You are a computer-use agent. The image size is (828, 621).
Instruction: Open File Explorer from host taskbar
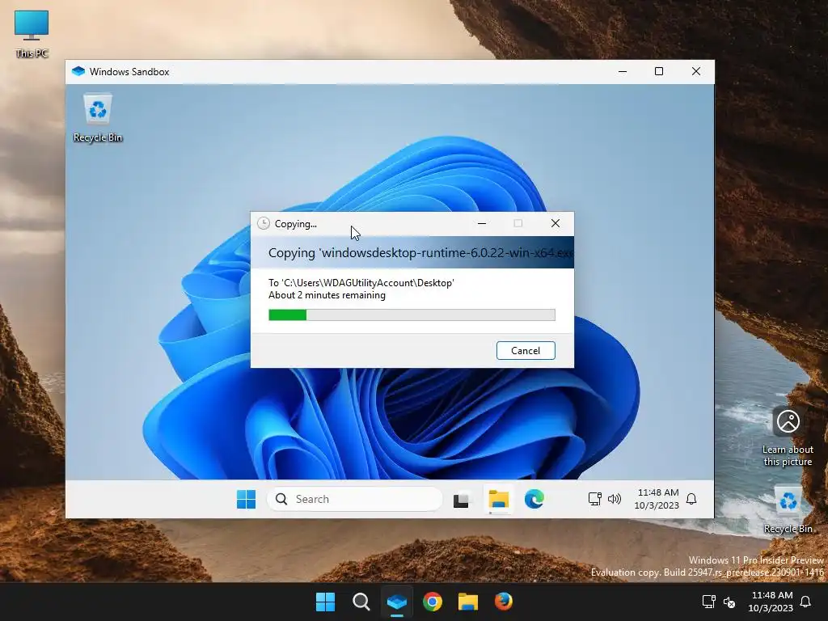click(x=468, y=602)
